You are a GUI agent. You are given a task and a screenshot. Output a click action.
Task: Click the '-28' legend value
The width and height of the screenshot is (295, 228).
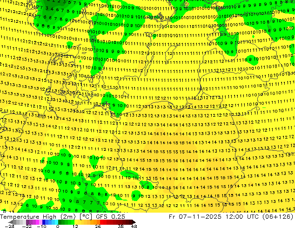(9, 226)
